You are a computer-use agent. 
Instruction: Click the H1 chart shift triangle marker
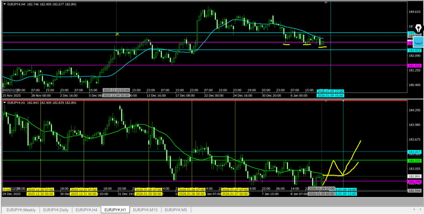tap(327, 101)
